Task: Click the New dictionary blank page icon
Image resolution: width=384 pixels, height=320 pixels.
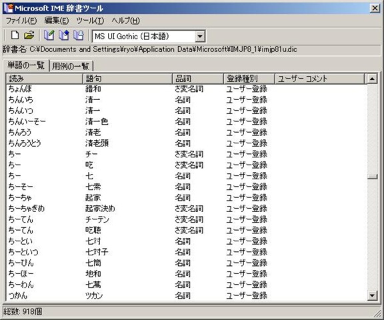Action: pos(15,35)
